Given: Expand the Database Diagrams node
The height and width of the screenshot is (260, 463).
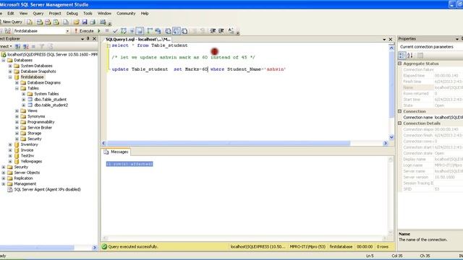Looking at the screenshot, I should pos(17,82).
